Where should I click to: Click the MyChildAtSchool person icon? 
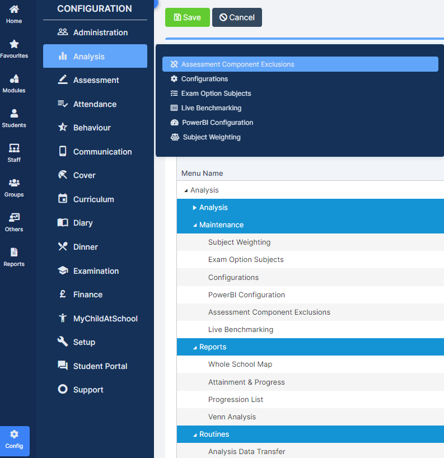click(63, 318)
